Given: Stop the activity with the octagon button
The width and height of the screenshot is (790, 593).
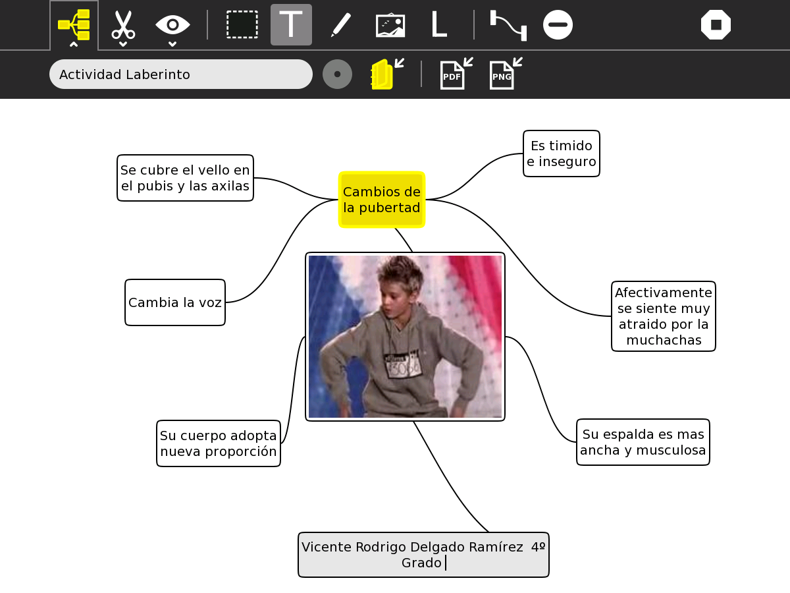Looking at the screenshot, I should pyautogui.click(x=716, y=24).
